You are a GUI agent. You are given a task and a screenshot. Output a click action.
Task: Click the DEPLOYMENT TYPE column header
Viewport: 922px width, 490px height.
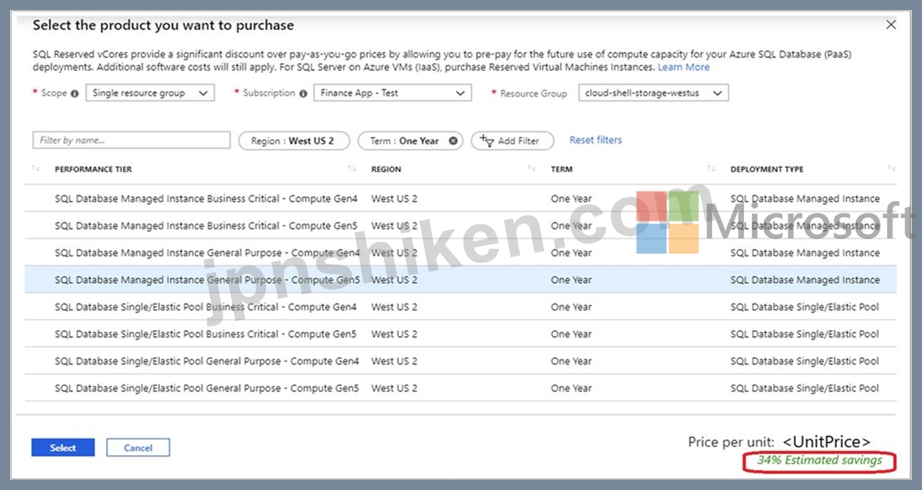click(767, 169)
